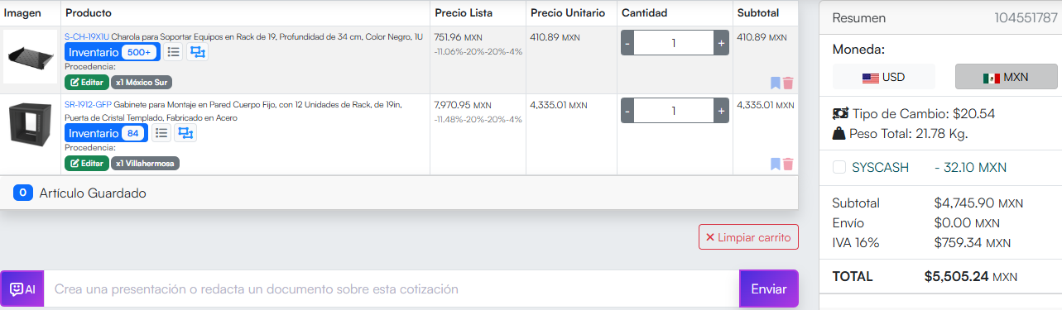Bookmark the SR-1912-GFP gabinete item

pyautogui.click(x=776, y=164)
